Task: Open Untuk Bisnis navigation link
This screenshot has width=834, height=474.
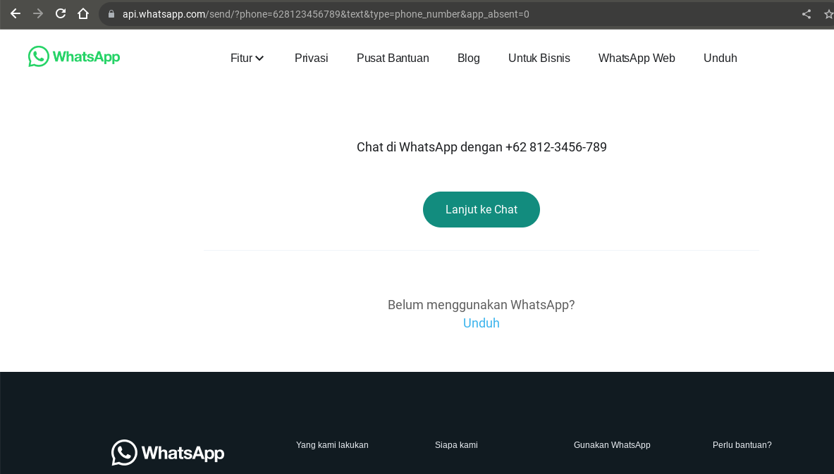Action: [x=539, y=58]
